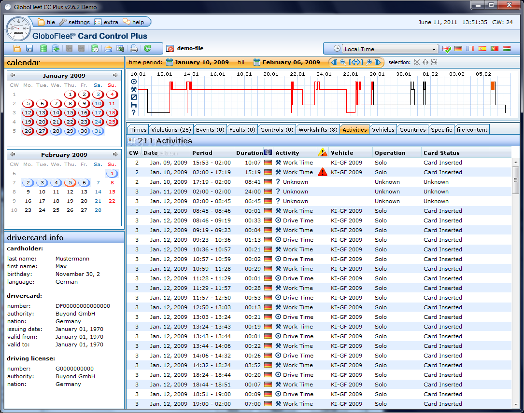Shift time period forward arrow
Viewport: 524px width, 413px height.
pyautogui.click(x=378, y=62)
